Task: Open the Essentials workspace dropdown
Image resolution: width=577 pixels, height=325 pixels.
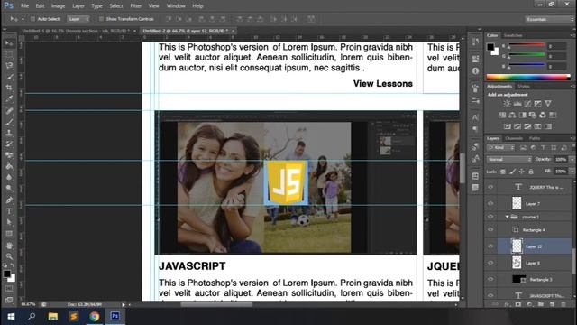Action: (x=549, y=19)
